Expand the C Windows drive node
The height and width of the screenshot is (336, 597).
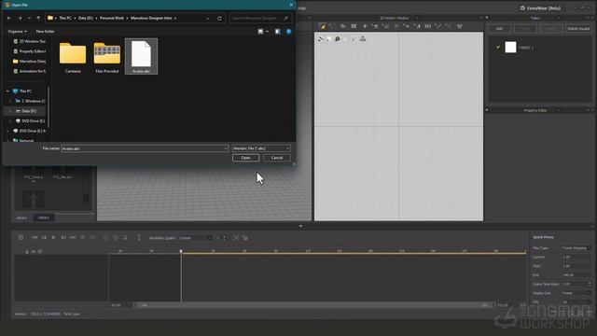(x=10, y=101)
